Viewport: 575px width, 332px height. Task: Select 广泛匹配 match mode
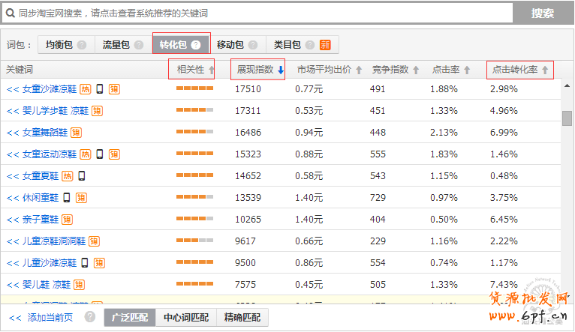[x=129, y=318]
